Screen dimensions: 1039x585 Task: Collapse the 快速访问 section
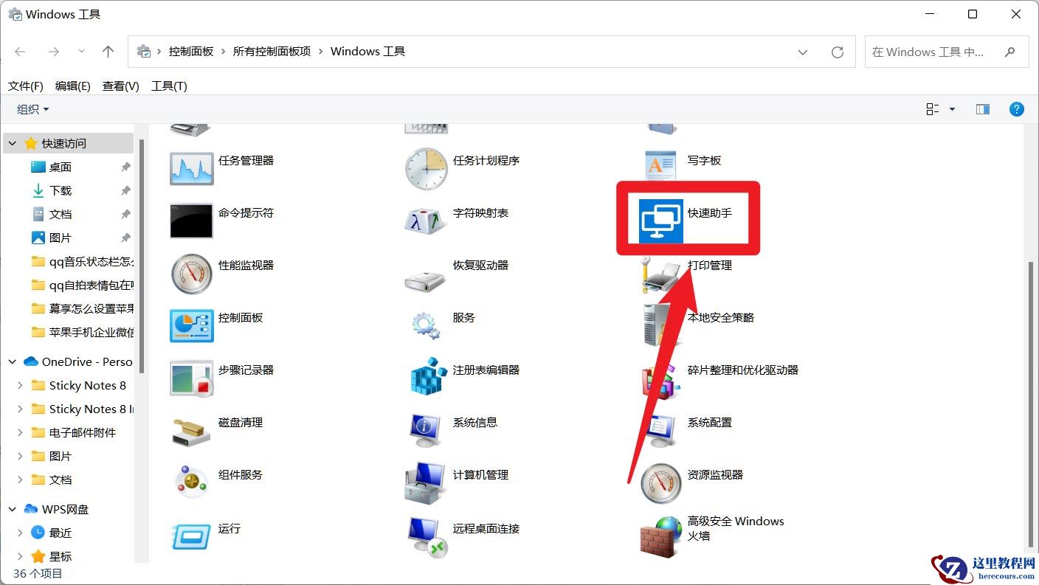[x=12, y=142]
